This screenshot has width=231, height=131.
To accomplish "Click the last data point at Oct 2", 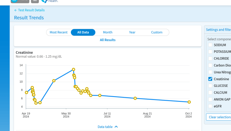I will 189,102.
